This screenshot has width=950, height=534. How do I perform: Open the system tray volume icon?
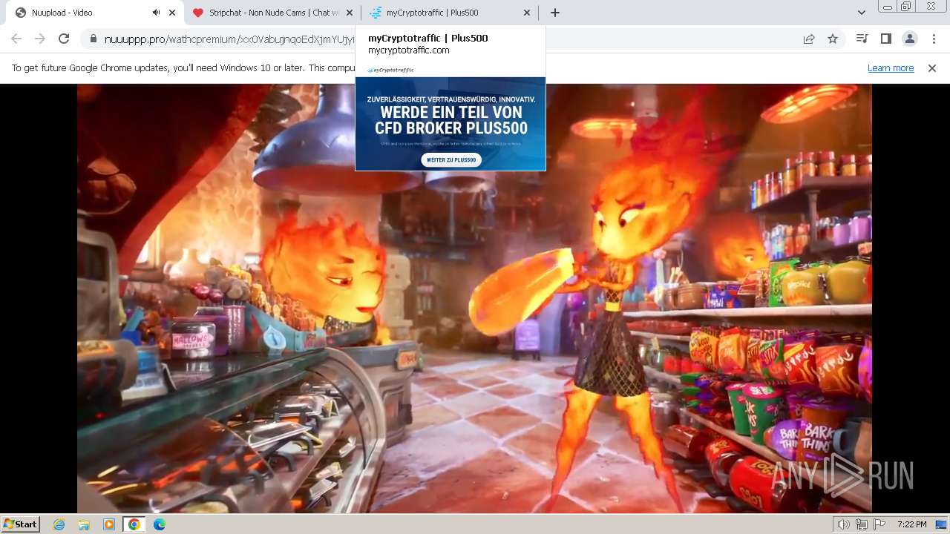tap(843, 524)
